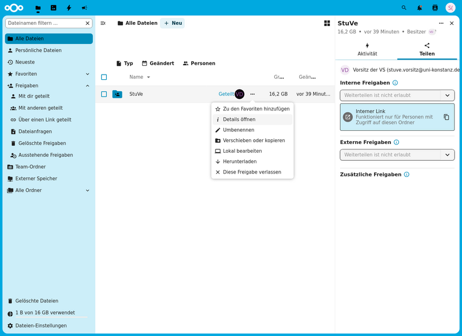
Task: Open the Externe Freigaben dropdown
Action: point(397,154)
